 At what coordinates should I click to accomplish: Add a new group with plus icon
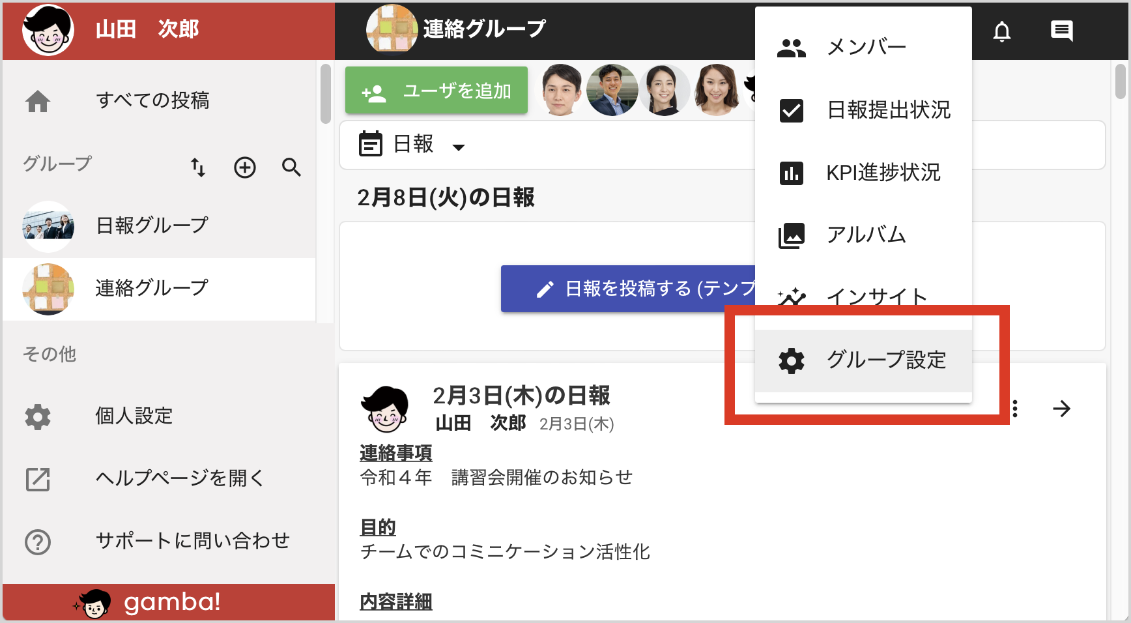coord(245,167)
